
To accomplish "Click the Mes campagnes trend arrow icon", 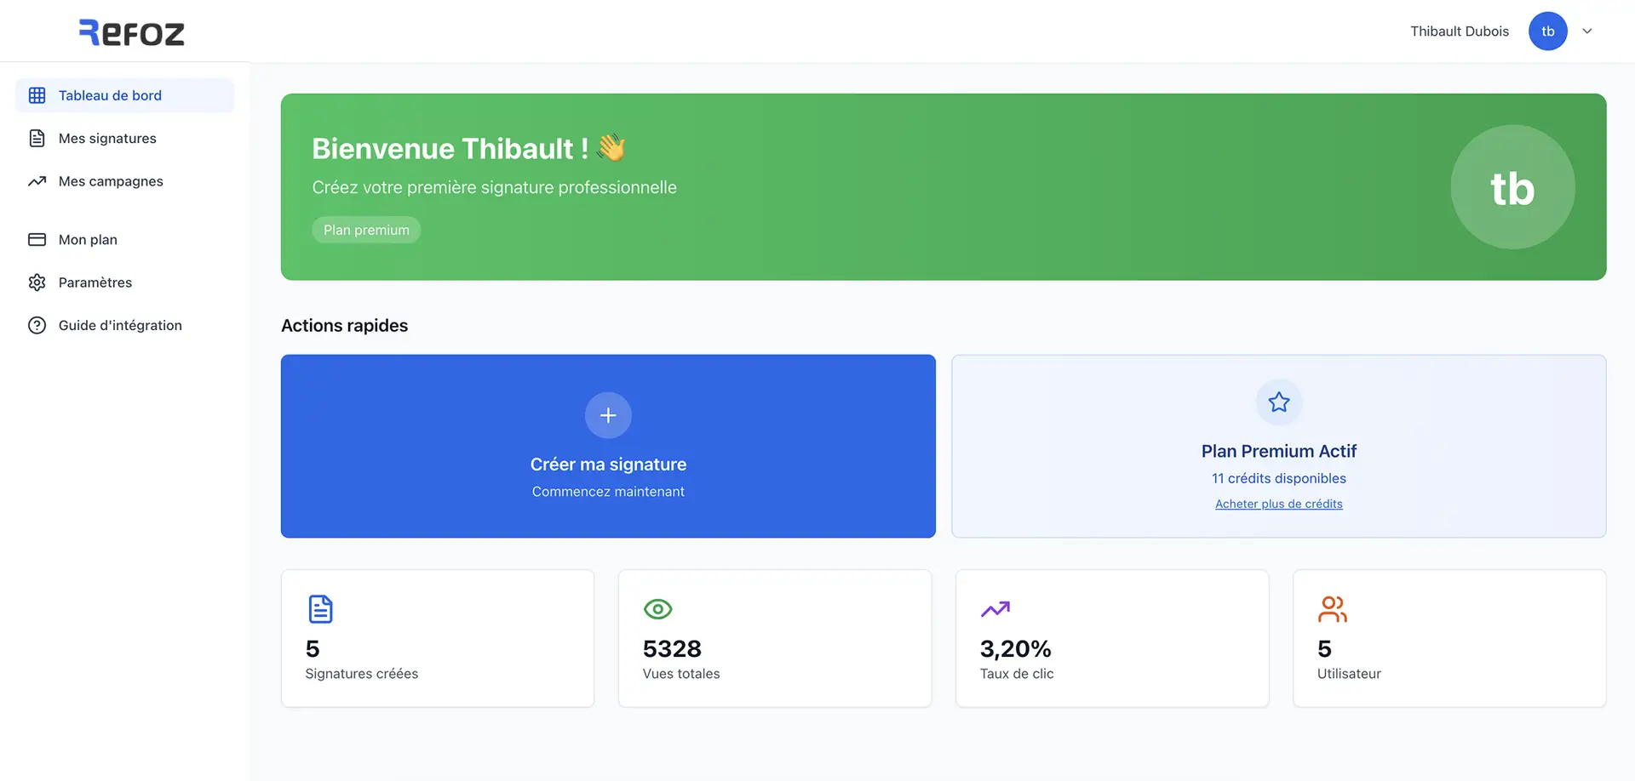I will tap(37, 181).
